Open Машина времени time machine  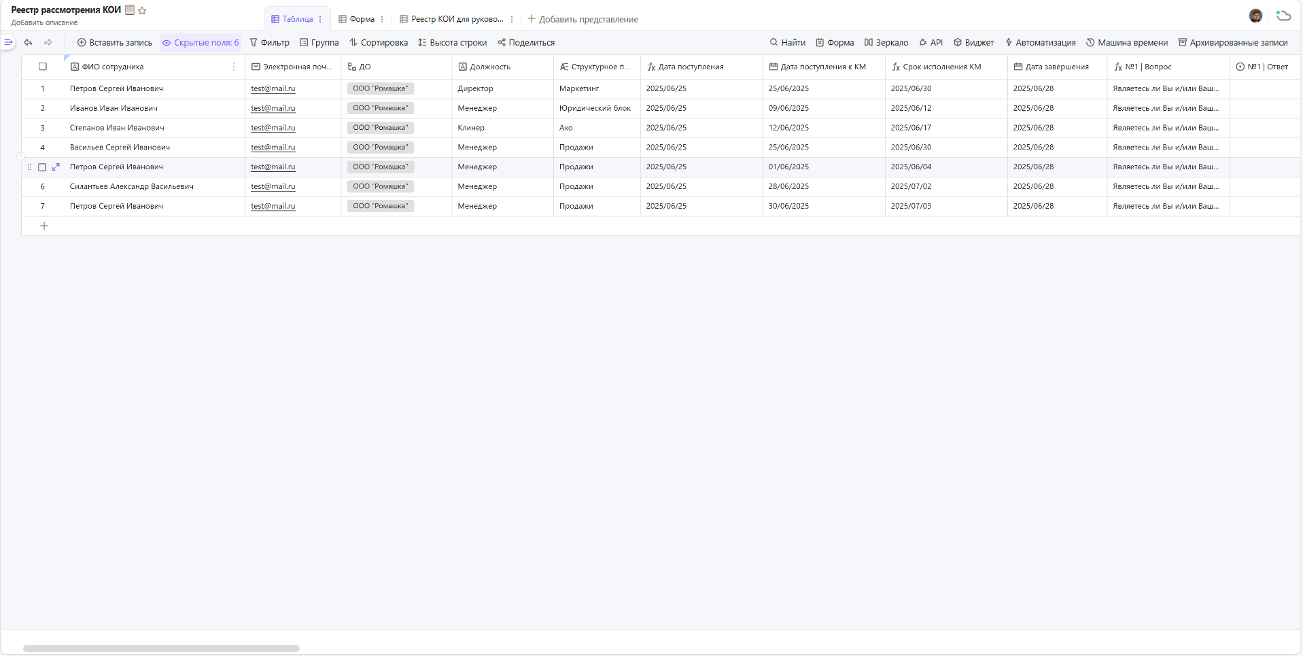tap(1127, 42)
